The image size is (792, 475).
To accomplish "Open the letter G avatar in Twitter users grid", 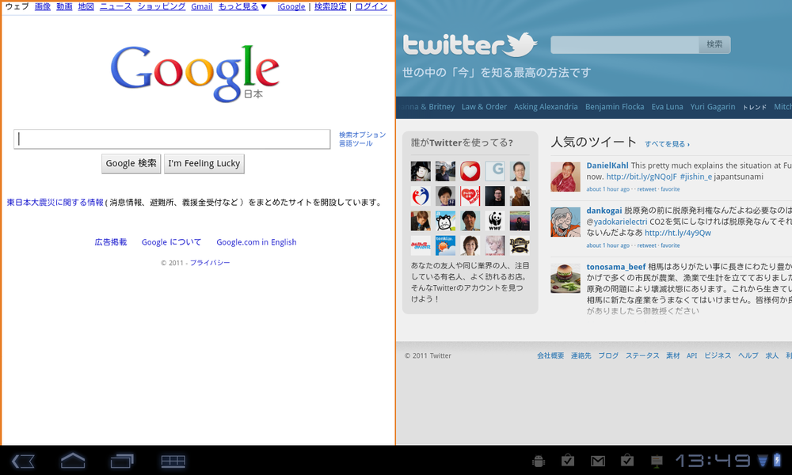I will 495,172.
